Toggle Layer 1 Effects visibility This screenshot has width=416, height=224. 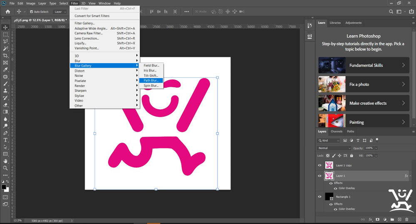click(x=331, y=183)
